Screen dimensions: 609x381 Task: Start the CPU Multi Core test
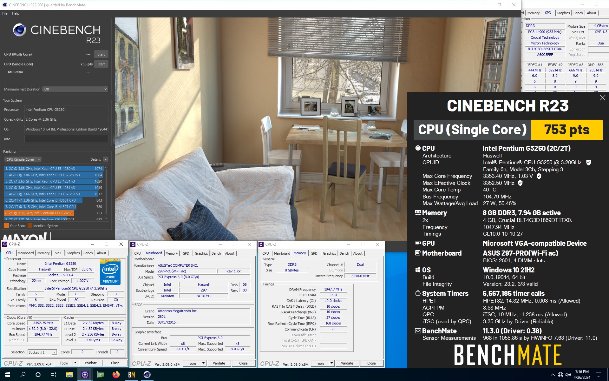click(x=101, y=54)
